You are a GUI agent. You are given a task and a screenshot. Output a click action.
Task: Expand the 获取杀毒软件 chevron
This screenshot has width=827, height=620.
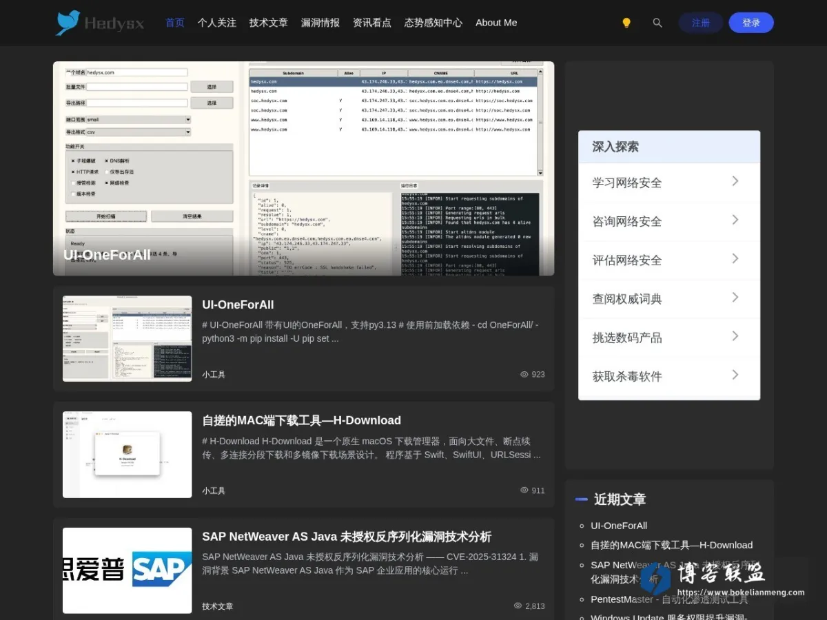tap(735, 375)
